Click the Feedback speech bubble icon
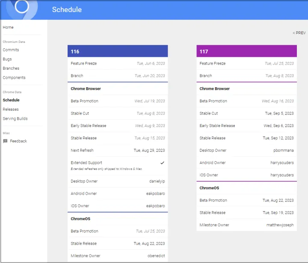Screen dimensions: 308x263 5,141
